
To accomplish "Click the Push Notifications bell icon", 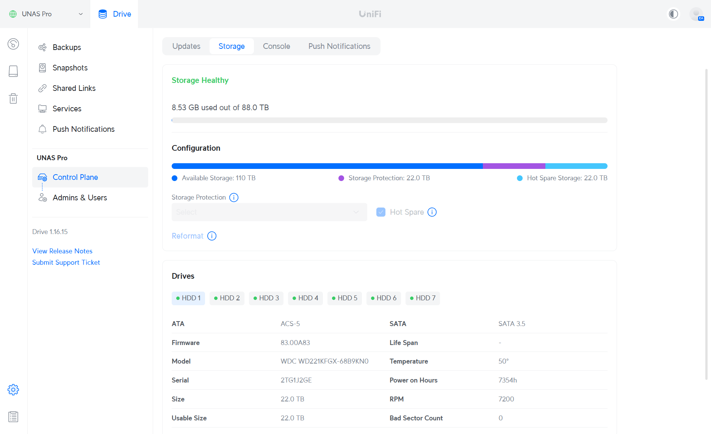I will [x=42, y=129].
